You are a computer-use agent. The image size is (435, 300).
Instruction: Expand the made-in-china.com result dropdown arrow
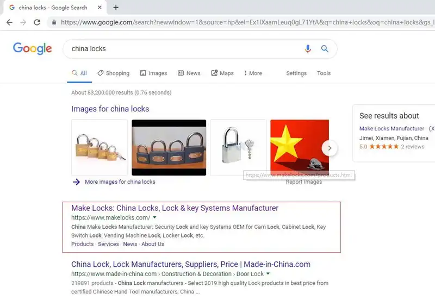pos(268,273)
